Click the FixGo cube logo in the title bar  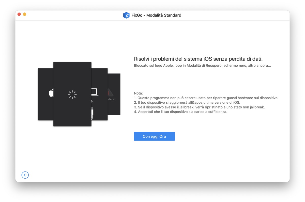point(126,15)
